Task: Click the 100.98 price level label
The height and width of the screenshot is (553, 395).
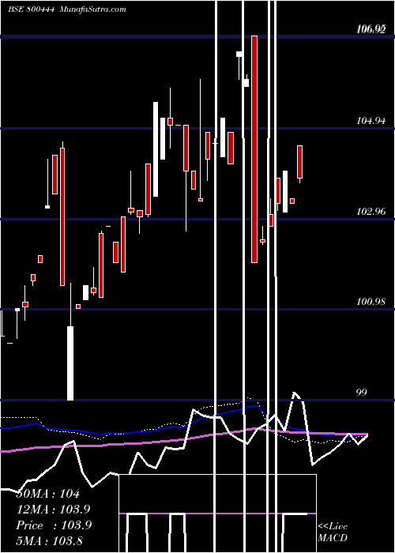Action: pos(371,302)
